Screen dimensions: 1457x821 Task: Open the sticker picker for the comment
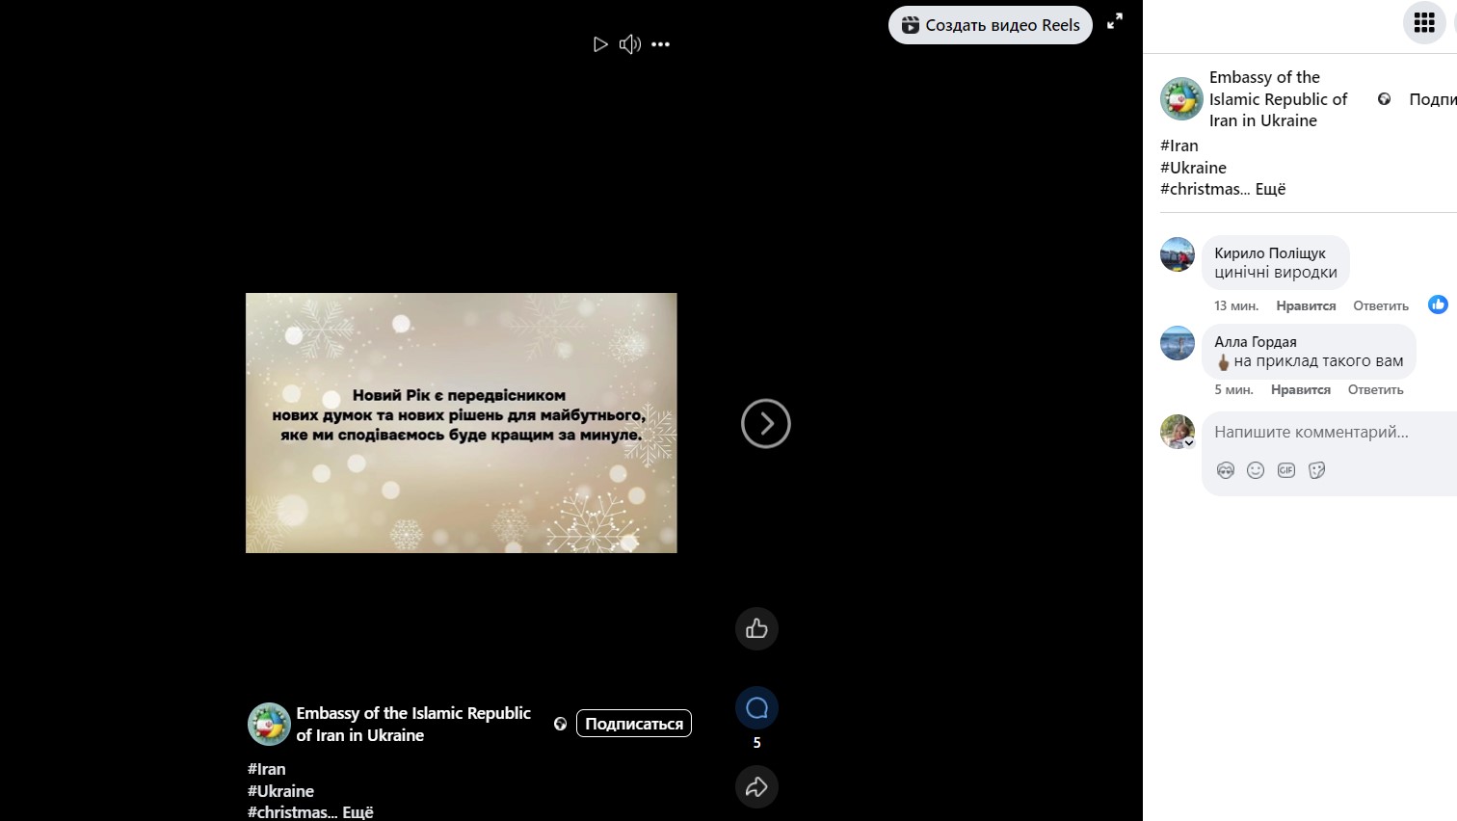[1317, 470]
